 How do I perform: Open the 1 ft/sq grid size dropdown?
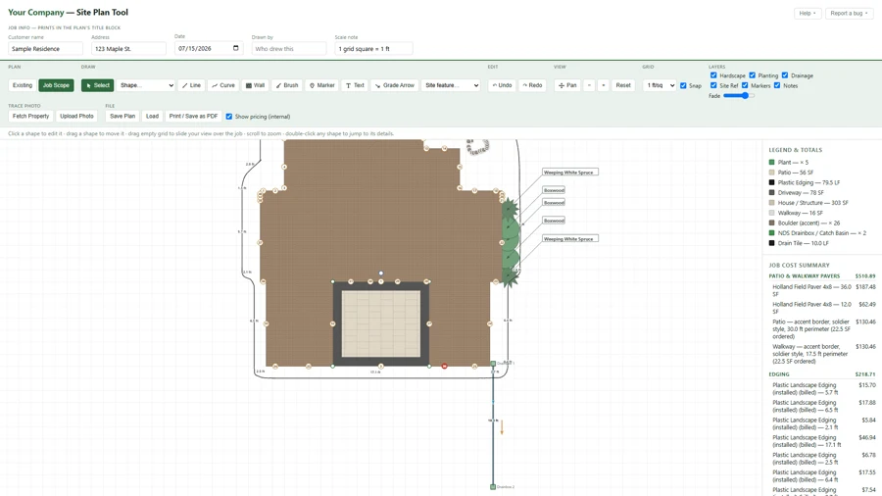pyautogui.click(x=660, y=85)
